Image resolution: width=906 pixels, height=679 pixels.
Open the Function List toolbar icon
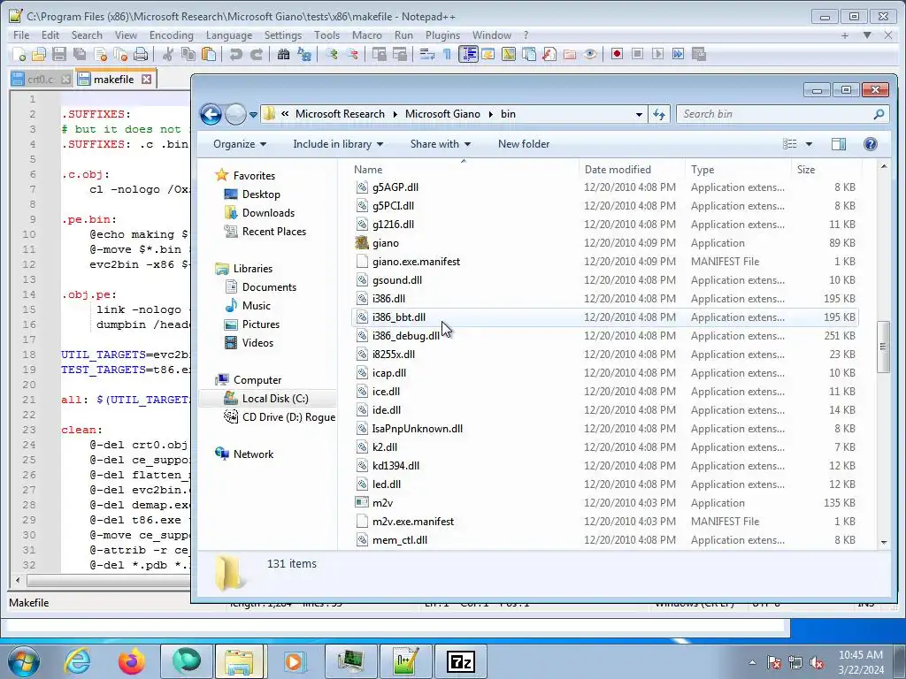click(549, 54)
